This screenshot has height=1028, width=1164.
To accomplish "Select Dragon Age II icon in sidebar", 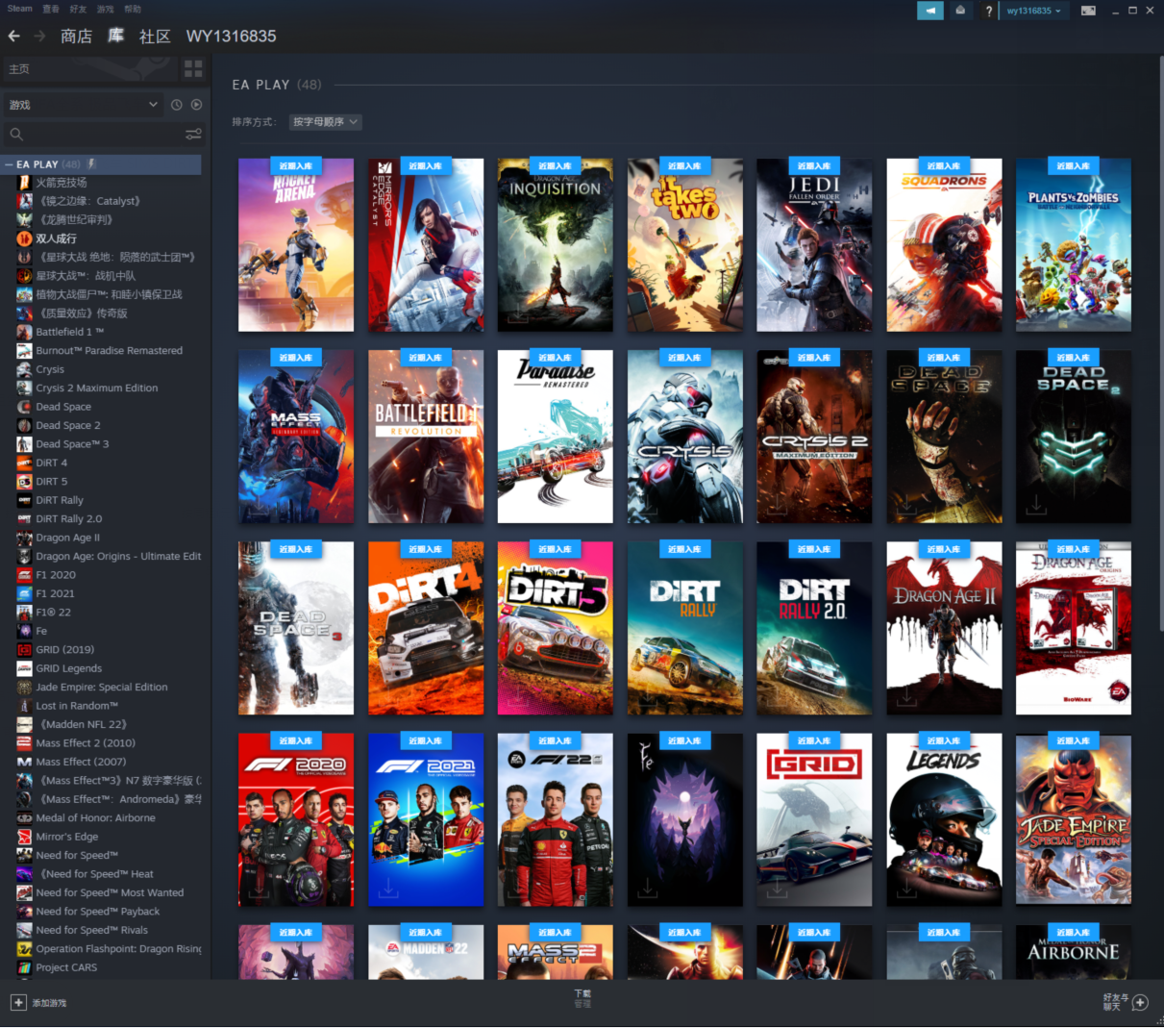I will click(x=24, y=538).
